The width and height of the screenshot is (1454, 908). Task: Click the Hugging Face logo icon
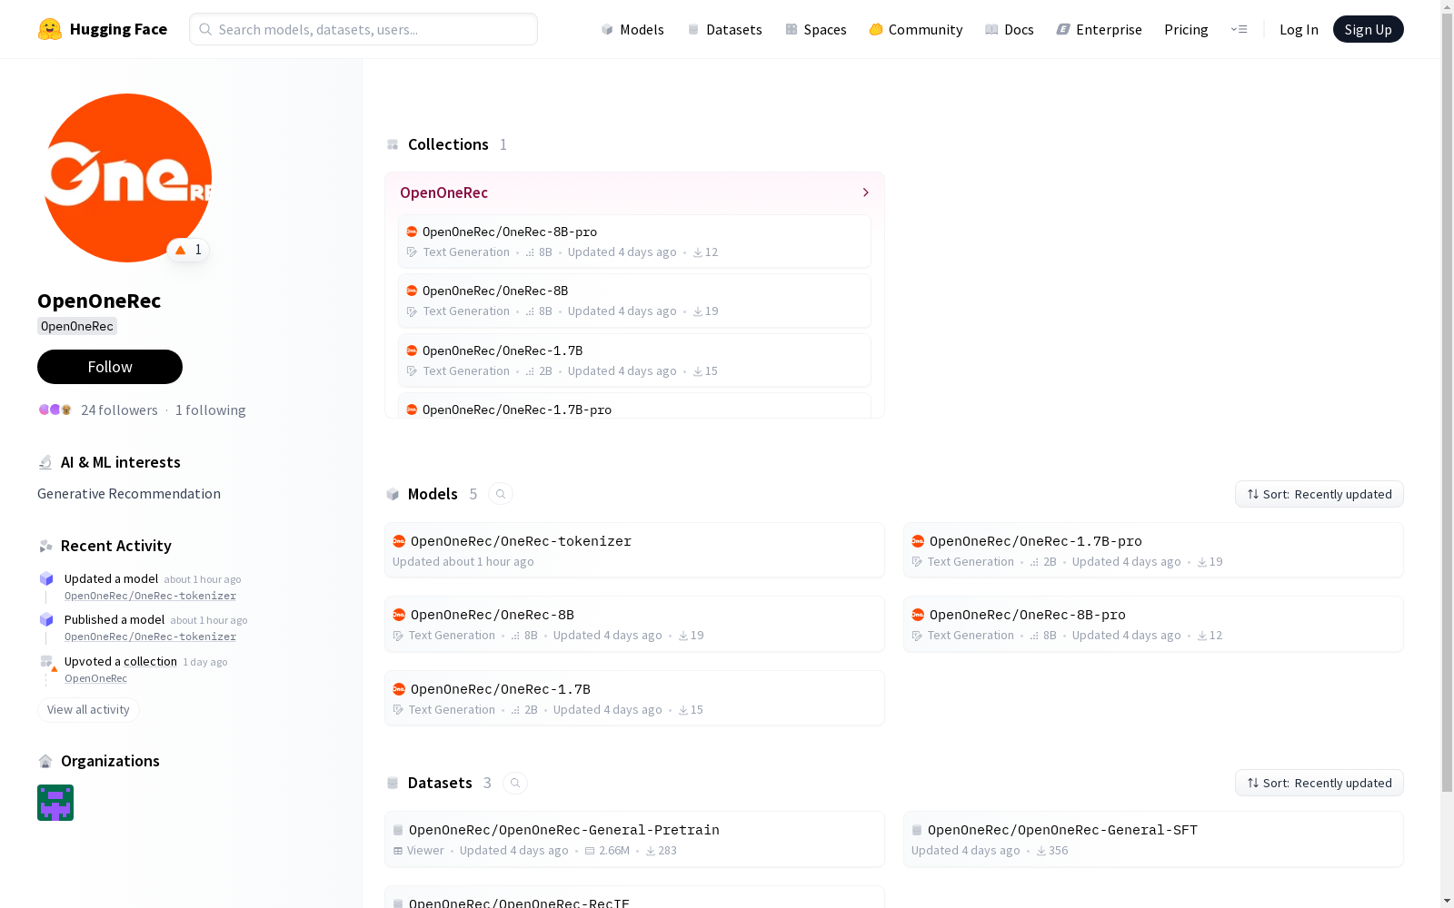pos(50,29)
